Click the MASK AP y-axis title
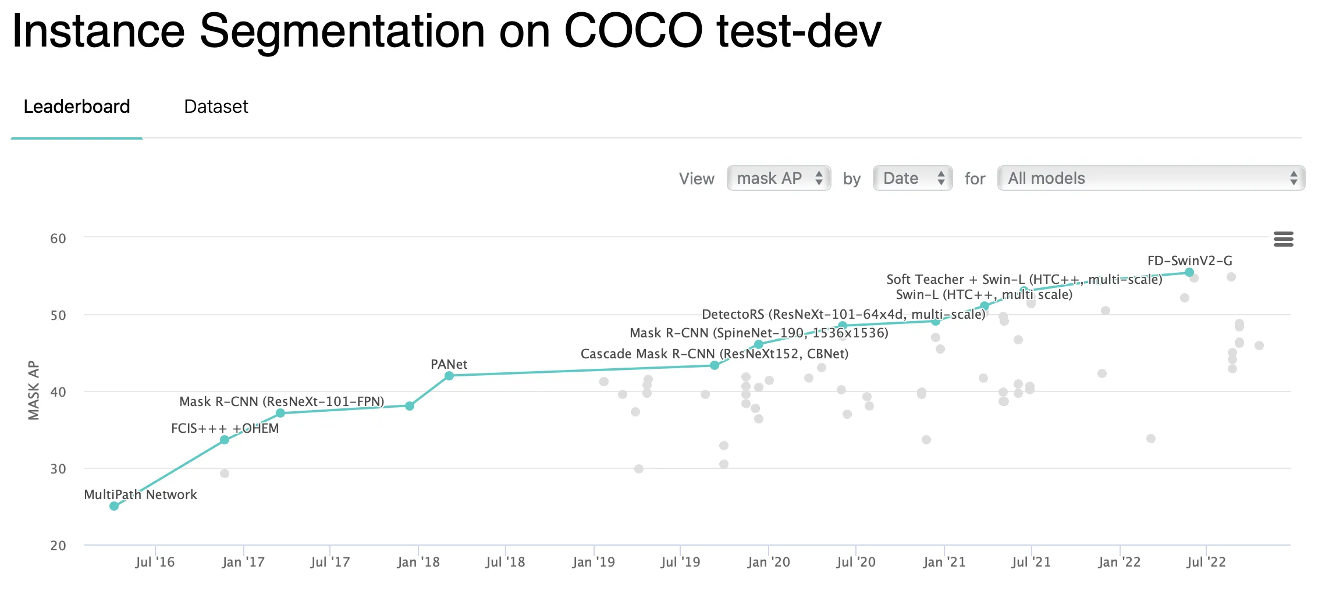The width and height of the screenshot is (1329, 591). pos(34,390)
